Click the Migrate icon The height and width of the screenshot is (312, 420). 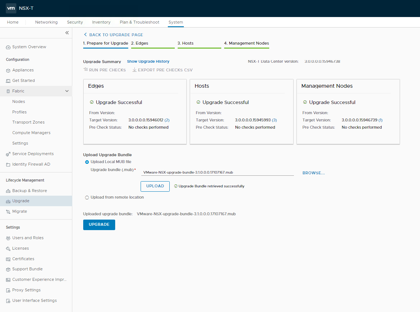8,212
